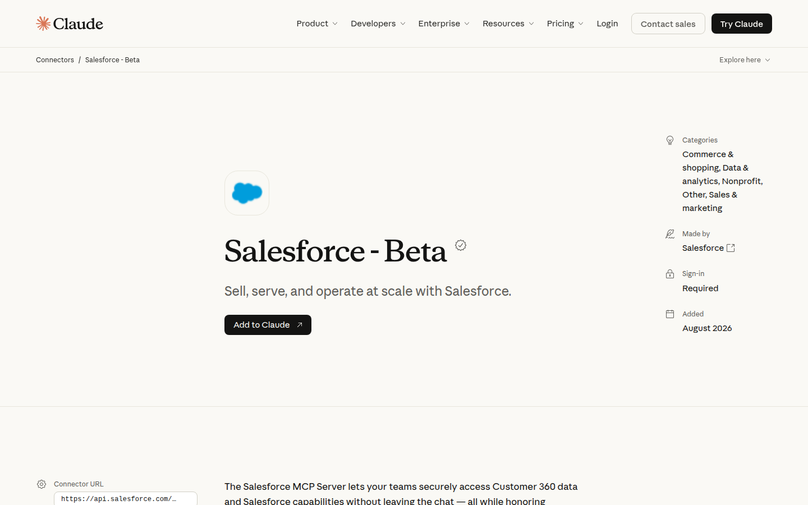The width and height of the screenshot is (808, 505).
Task: Navigate to Connectors breadcrumb
Action: tap(55, 60)
